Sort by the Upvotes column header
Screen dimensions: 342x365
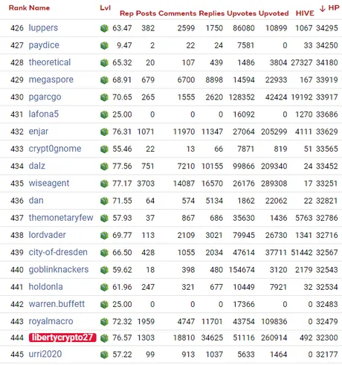click(x=242, y=13)
